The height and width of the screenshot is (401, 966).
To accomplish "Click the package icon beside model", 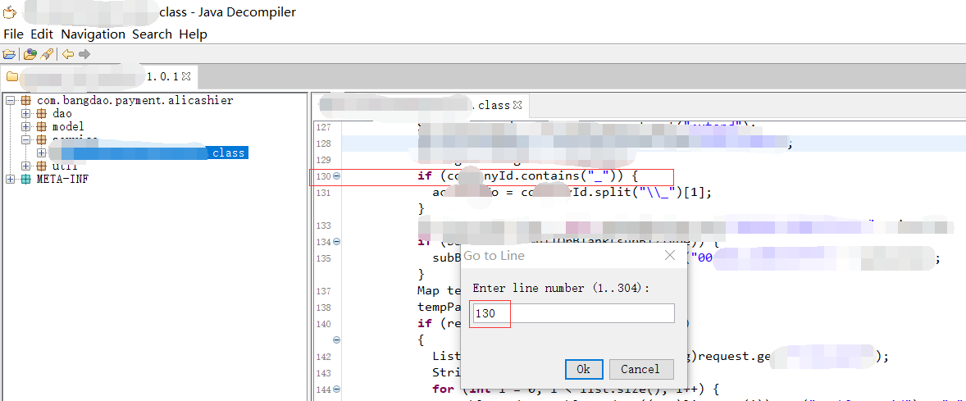I will (41, 126).
